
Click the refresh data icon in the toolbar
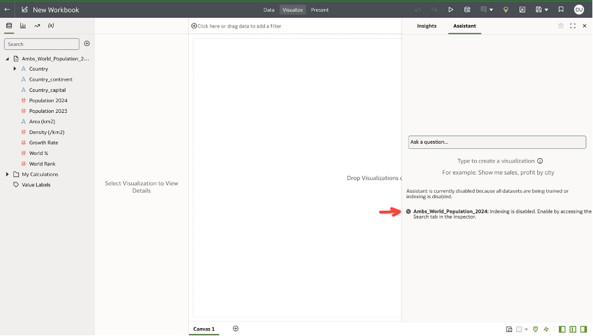pyautogui.click(x=468, y=10)
